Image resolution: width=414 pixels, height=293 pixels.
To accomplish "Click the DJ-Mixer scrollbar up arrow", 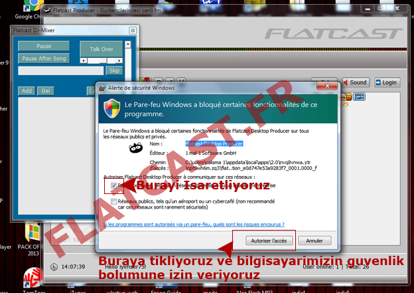I will (x=128, y=45).
